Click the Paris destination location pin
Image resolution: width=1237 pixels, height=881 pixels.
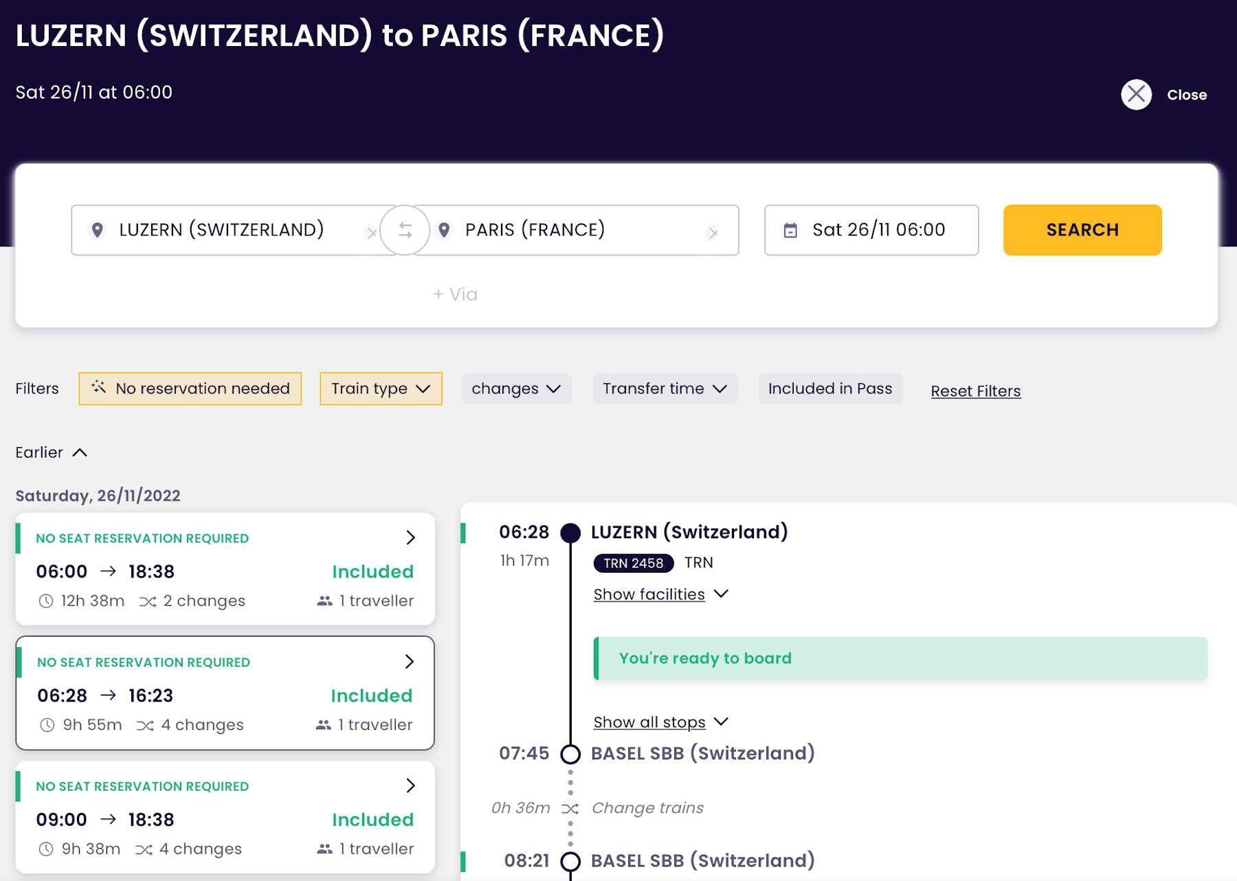pos(444,230)
